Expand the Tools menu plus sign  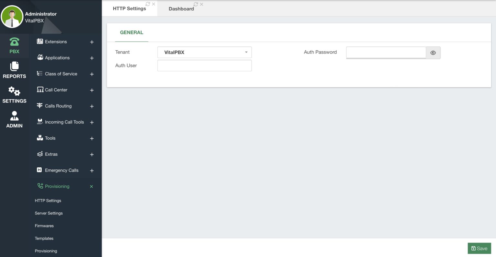click(92, 139)
